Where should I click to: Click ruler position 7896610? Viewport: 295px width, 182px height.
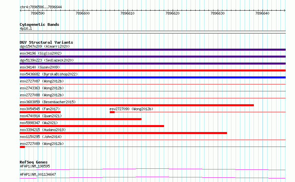[127, 13]
